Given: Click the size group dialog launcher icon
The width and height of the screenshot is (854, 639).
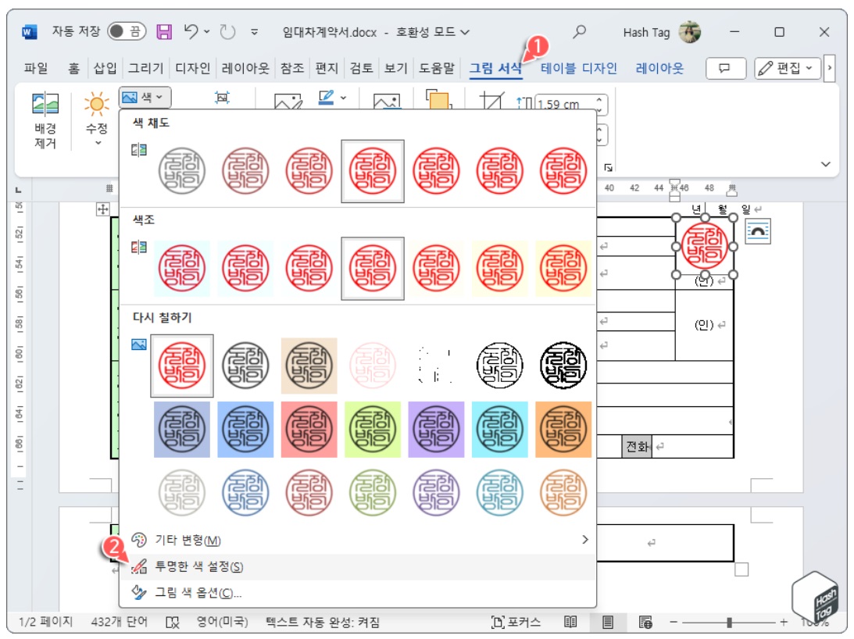Looking at the screenshot, I should pyautogui.click(x=608, y=167).
